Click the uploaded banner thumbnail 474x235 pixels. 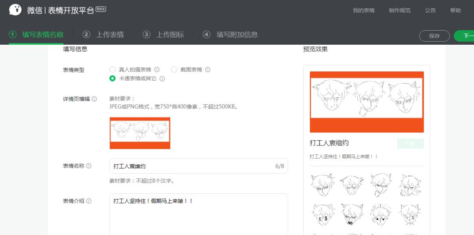click(x=140, y=133)
